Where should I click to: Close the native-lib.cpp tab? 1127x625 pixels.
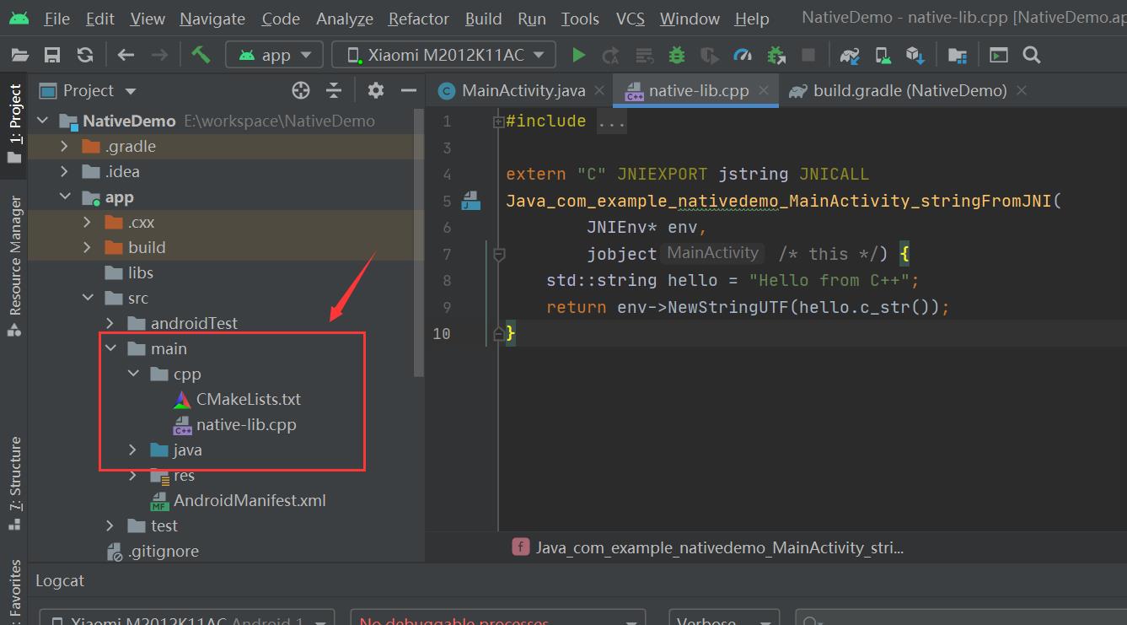(x=764, y=90)
